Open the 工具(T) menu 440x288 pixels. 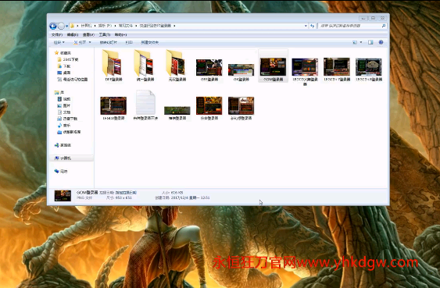click(105, 35)
